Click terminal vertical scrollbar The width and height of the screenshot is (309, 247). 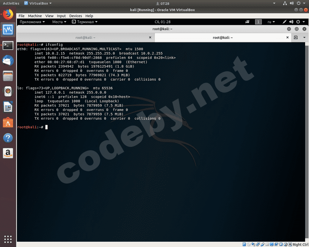tap(307, 142)
